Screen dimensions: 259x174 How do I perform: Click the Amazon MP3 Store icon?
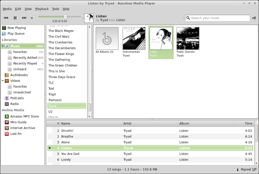coord(7,116)
